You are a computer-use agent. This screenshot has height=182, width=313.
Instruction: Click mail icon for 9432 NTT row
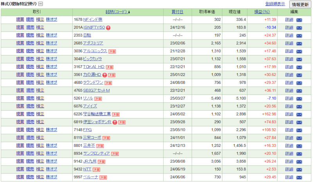click(299, 169)
